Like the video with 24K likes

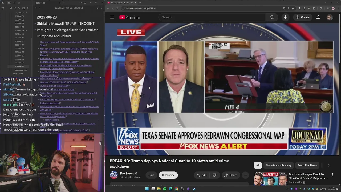(x=201, y=175)
